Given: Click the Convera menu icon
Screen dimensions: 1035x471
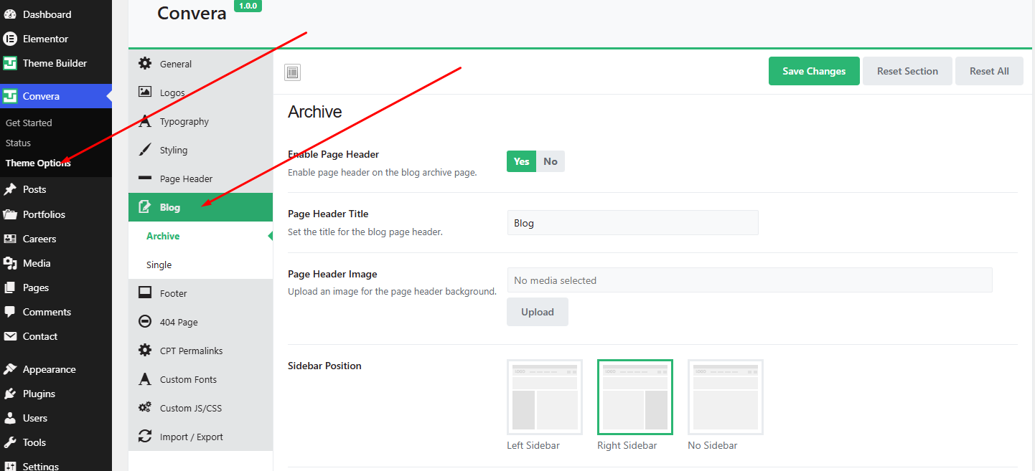Looking at the screenshot, I should click(10, 96).
